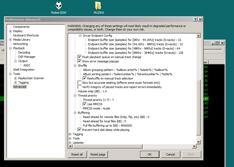
Task: Collapse the Shuffle settings group
Action: point(75,66)
